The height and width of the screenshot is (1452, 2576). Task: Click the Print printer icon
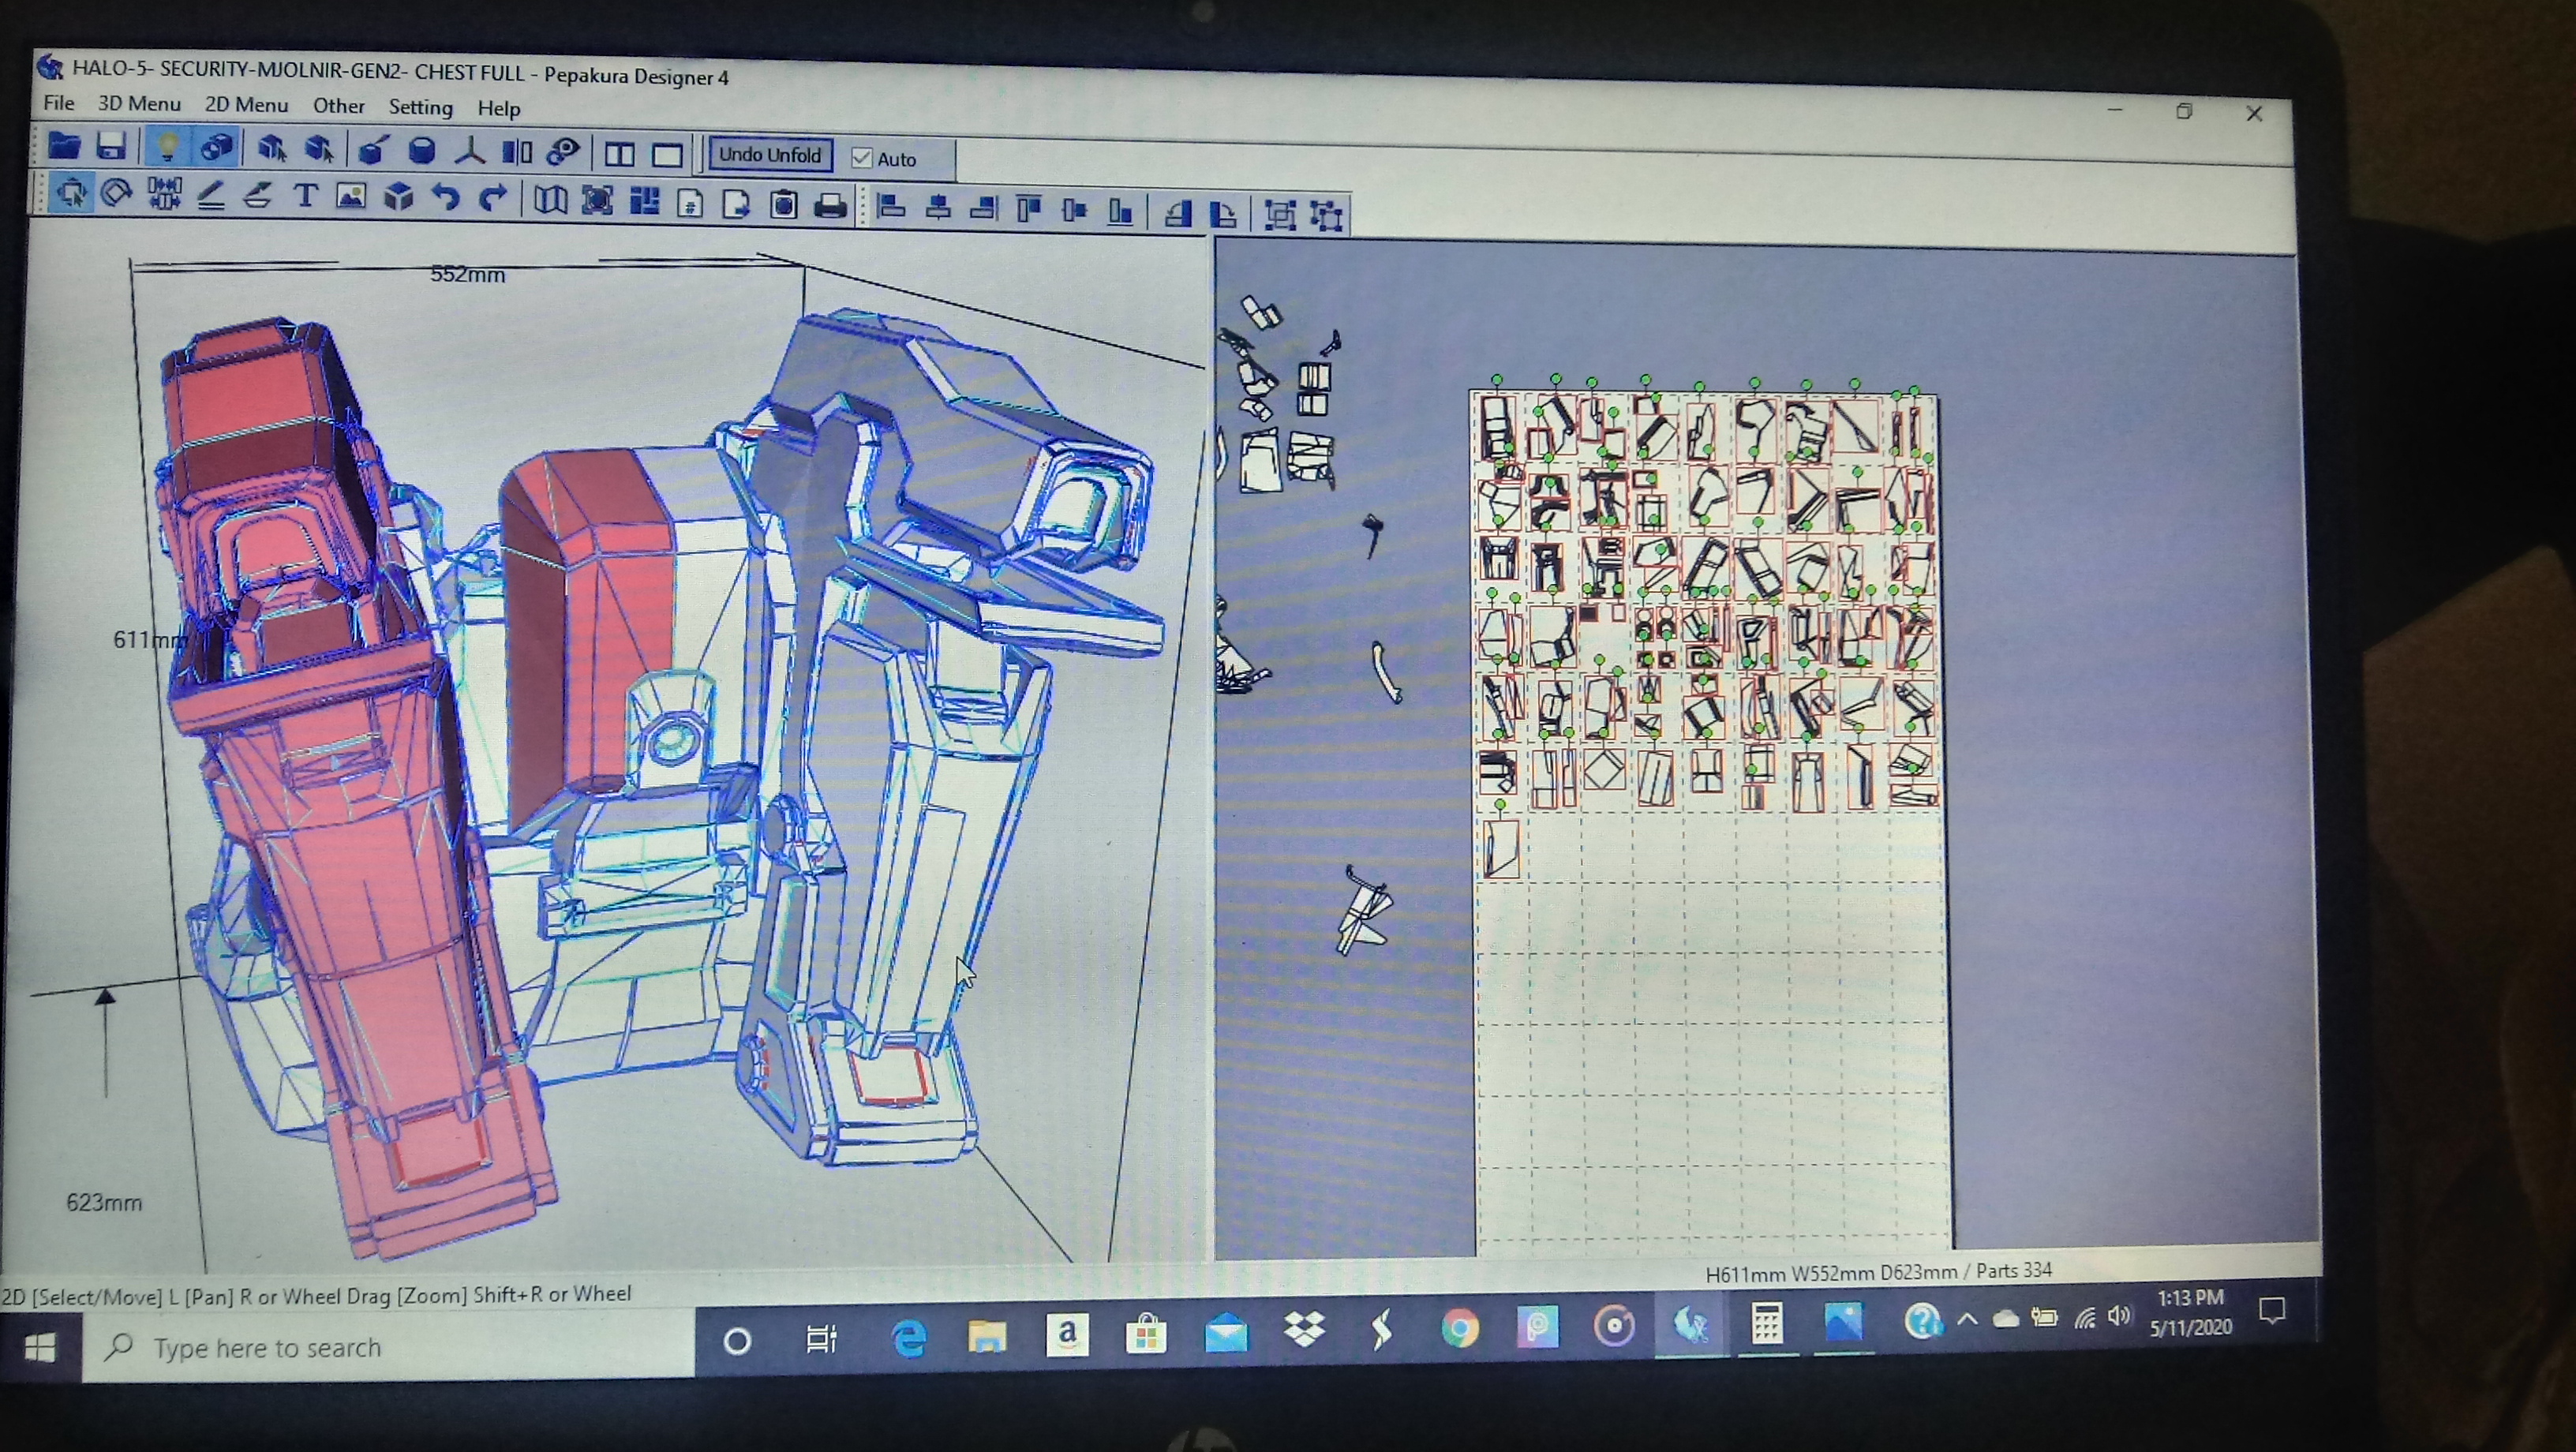coord(830,206)
